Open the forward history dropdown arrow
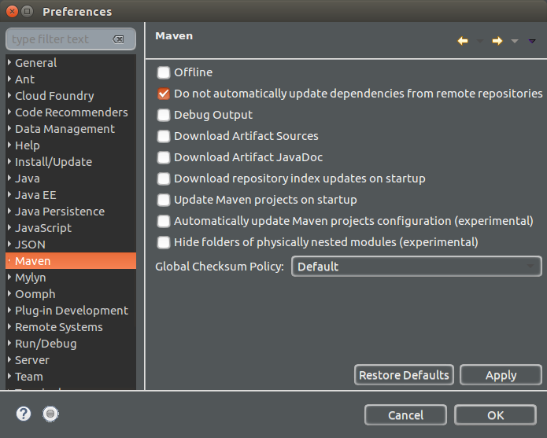The image size is (547, 438). [x=515, y=41]
